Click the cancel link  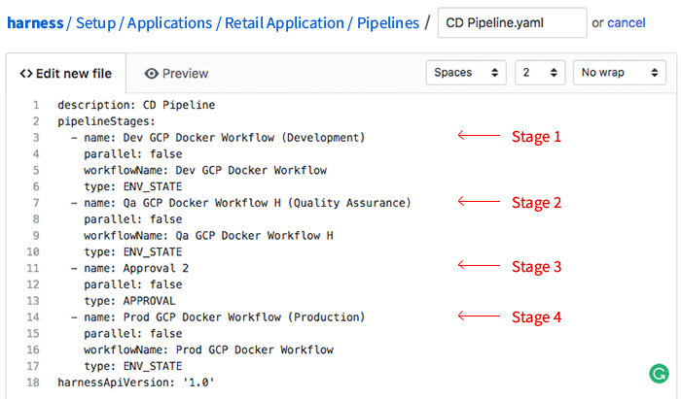click(627, 22)
